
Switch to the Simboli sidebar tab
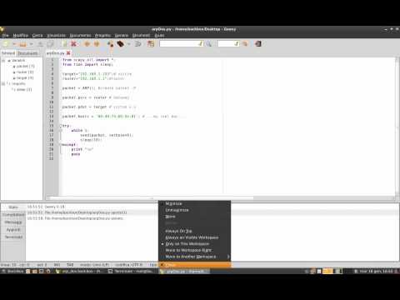tap(8, 52)
